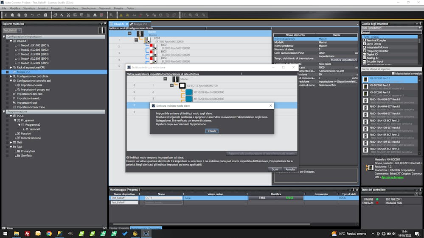Click the Undo arrow in toolbar

point(32,15)
